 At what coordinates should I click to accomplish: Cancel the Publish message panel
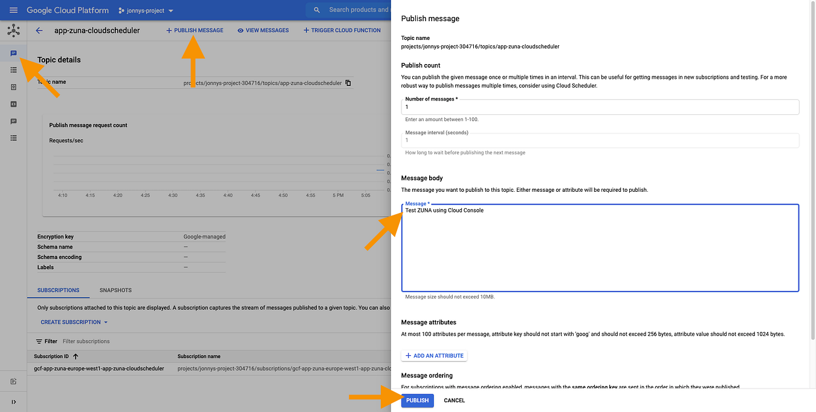[x=455, y=401]
